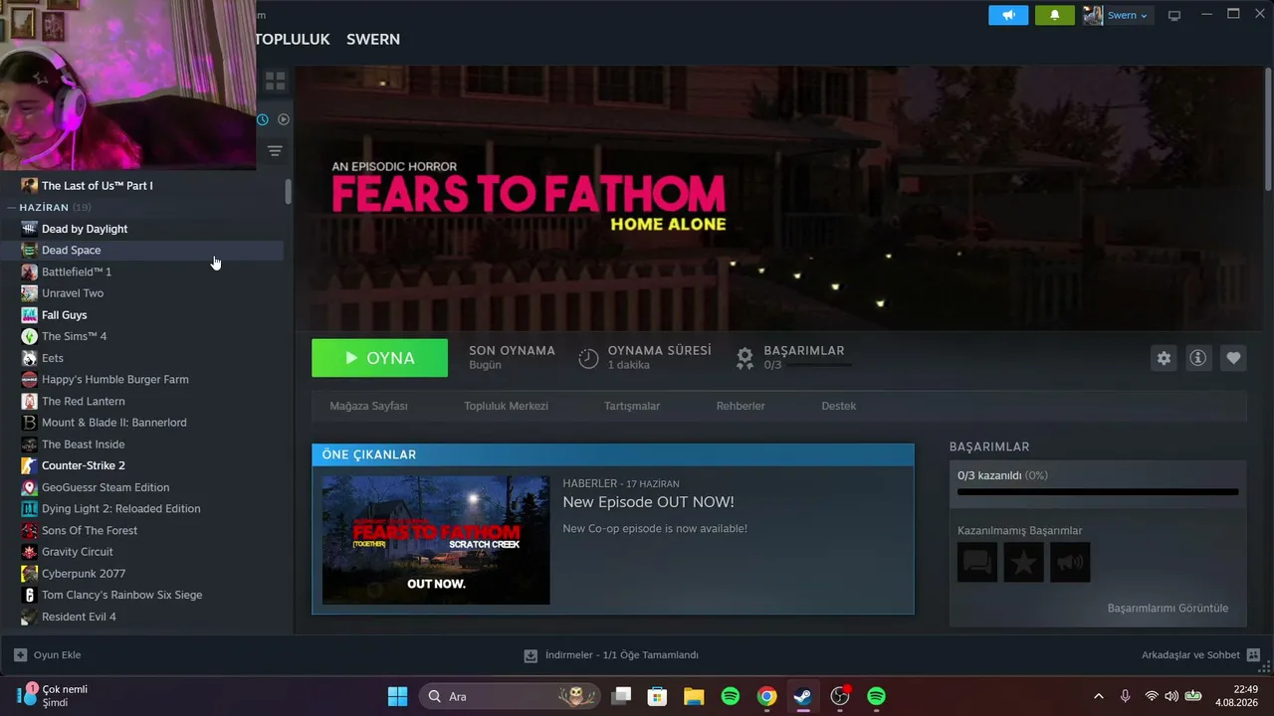Open game settings gear icon
The width and height of the screenshot is (1274, 716).
(1164, 358)
